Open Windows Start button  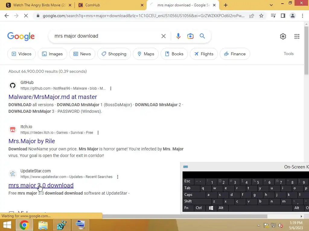pyautogui.click(x=7, y=225)
